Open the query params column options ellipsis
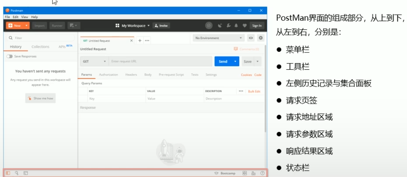This screenshot has height=177, width=407. [x=241, y=91]
